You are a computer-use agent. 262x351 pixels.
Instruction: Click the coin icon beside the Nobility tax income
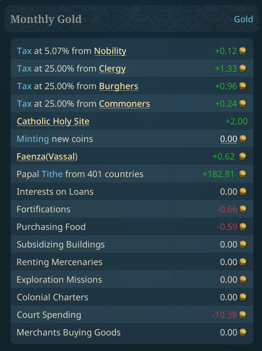(x=243, y=50)
